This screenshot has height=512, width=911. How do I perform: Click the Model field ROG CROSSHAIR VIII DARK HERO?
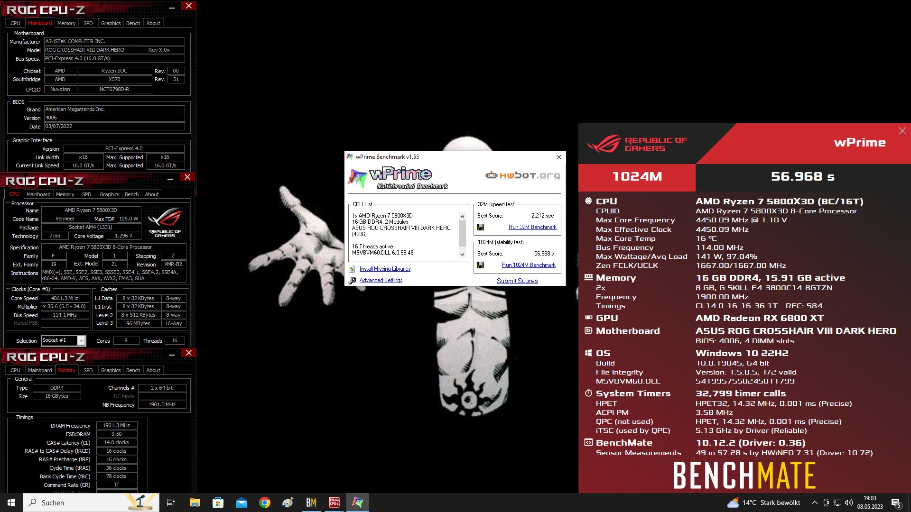[x=89, y=50]
